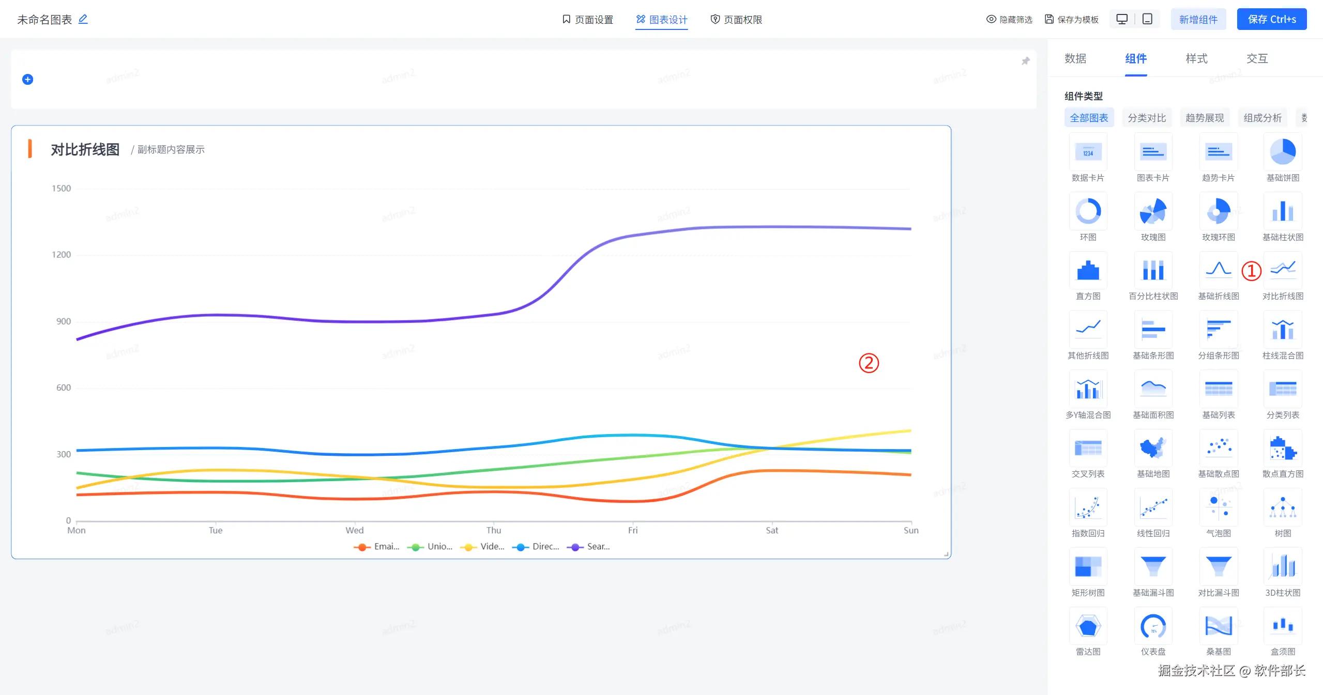This screenshot has width=1323, height=695.
Task: Pick the 桑基图 sankey chart icon
Action: [1218, 626]
